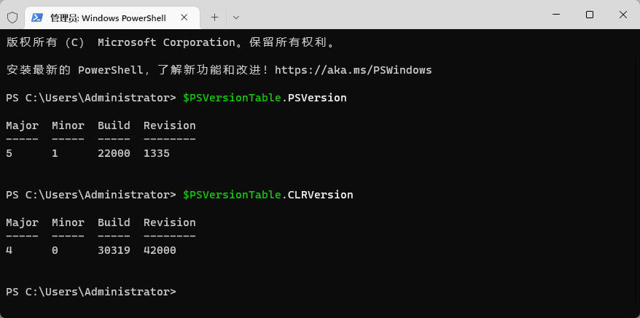Click the Revision value 1335
This screenshot has width=640, height=318.
coord(157,153)
